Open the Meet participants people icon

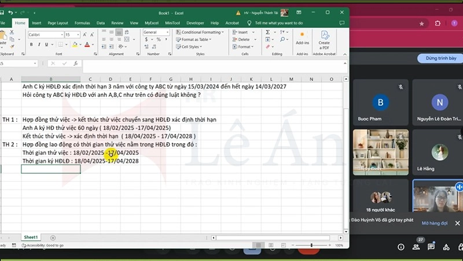[416, 247]
